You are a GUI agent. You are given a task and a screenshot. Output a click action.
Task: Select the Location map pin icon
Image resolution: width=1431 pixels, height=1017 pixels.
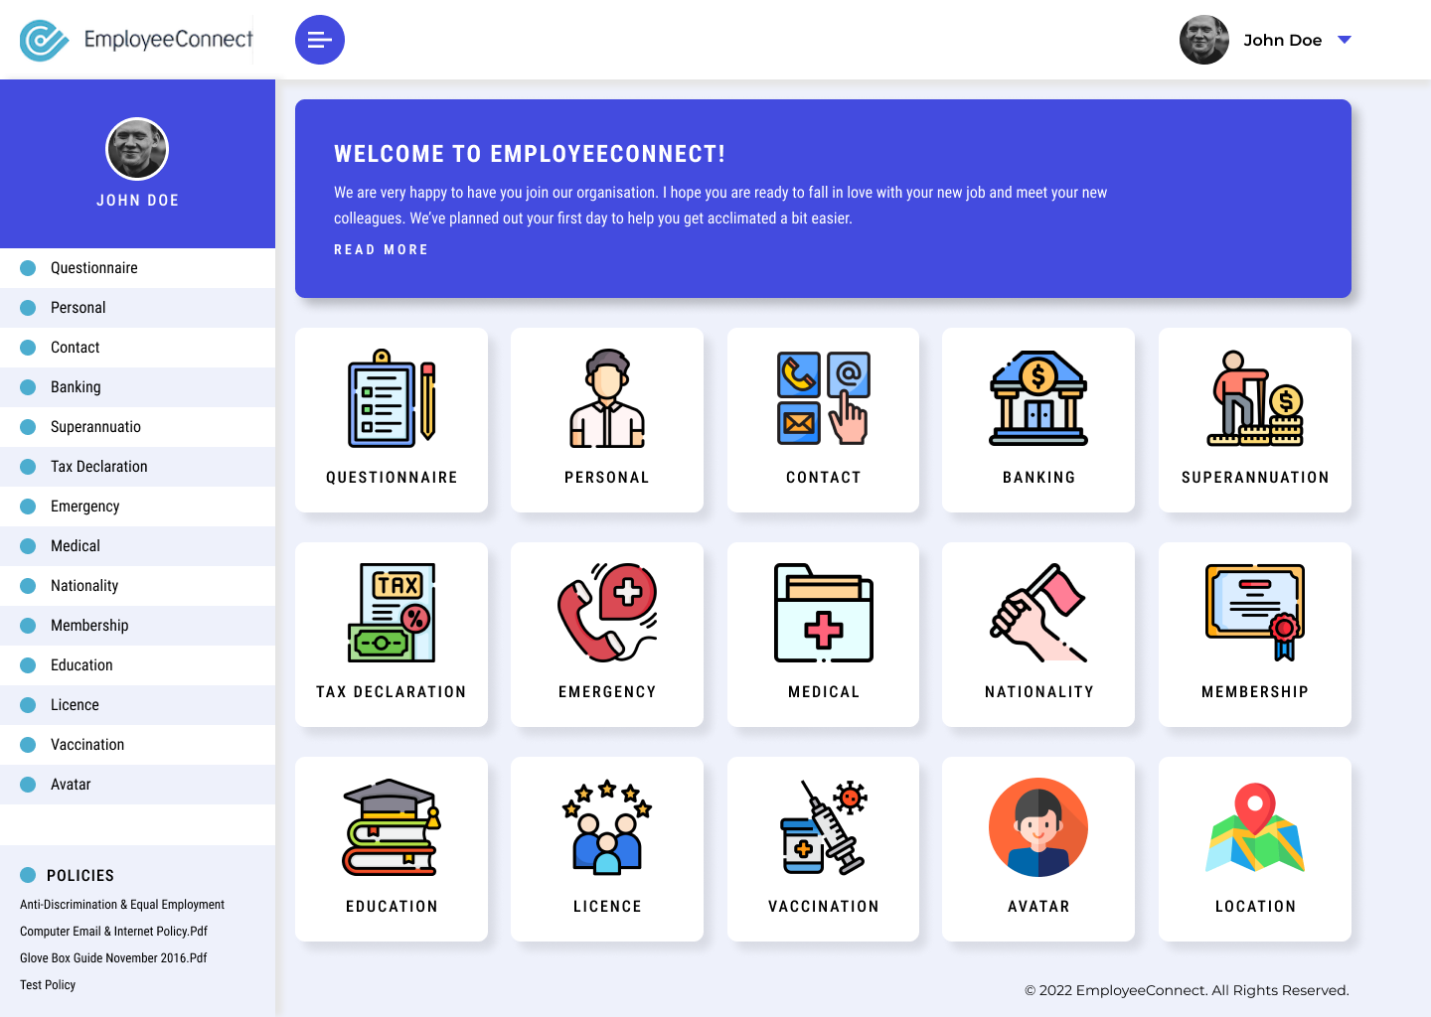[1254, 827]
